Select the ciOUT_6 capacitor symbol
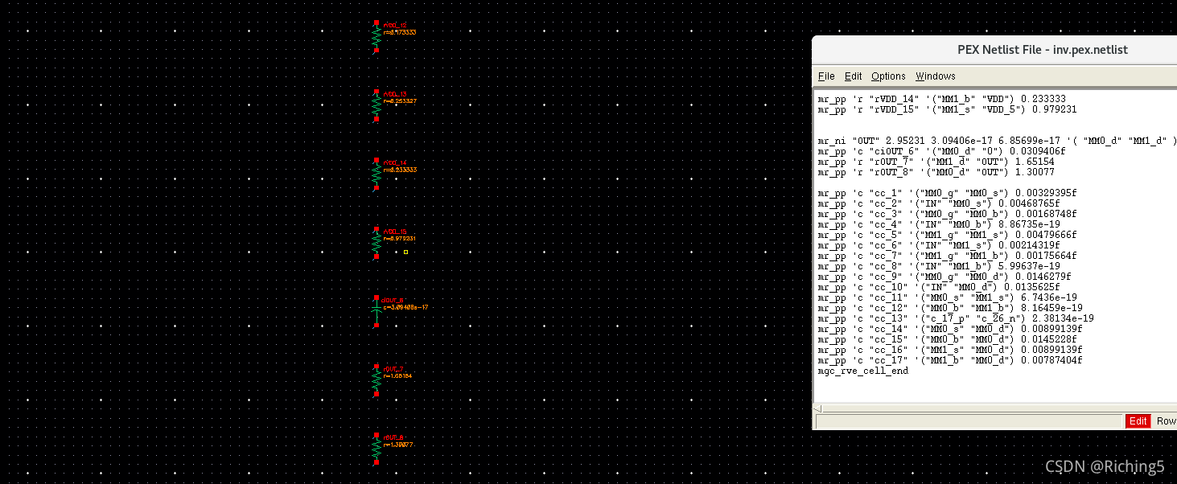The image size is (1177, 484). 376,307
